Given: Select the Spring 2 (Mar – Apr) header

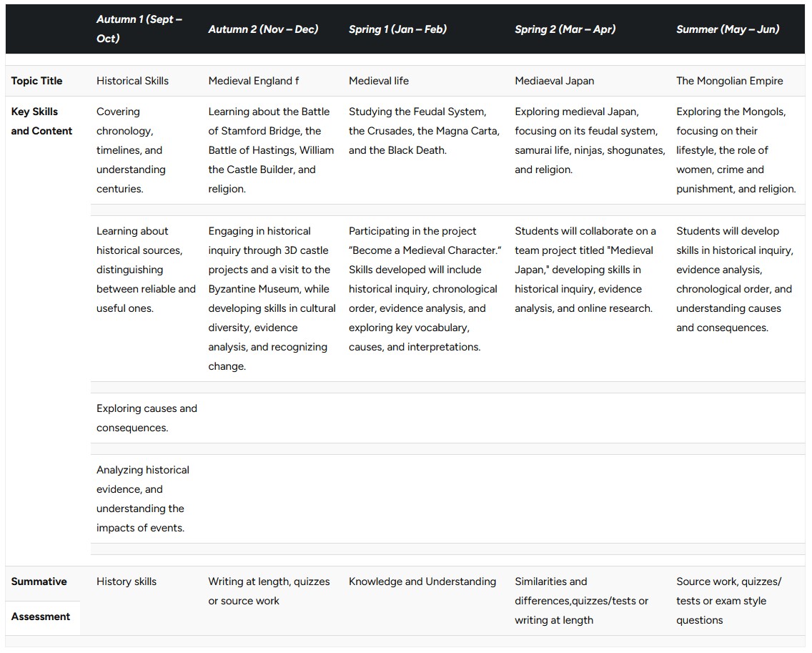Looking at the screenshot, I should [565, 29].
